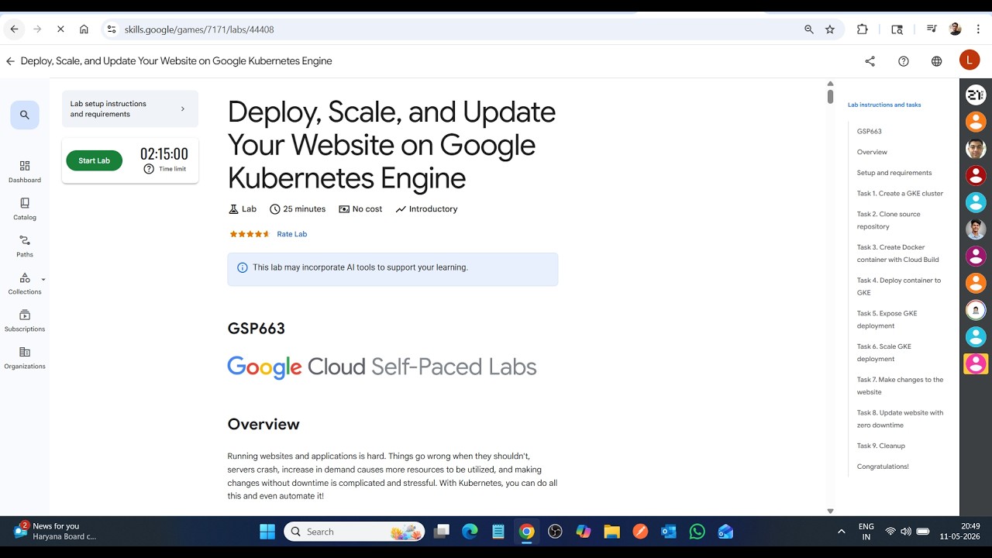The image size is (992, 558).
Task: Click the 25 minutes duration label
Action: (298, 209)
